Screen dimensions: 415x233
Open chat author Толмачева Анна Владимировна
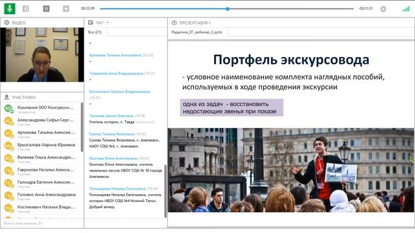pos(116,73)
